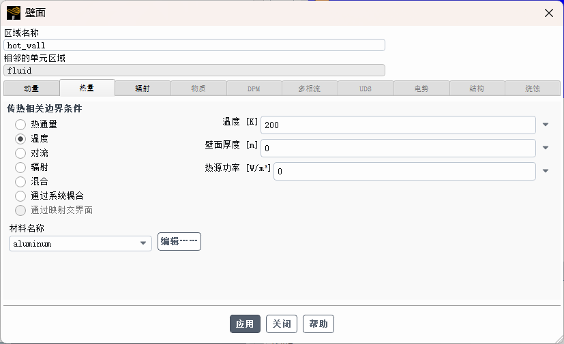Select 通过系统耦合 radio button
The height and width of the screenshot is (344, 564).
point(20,196)
